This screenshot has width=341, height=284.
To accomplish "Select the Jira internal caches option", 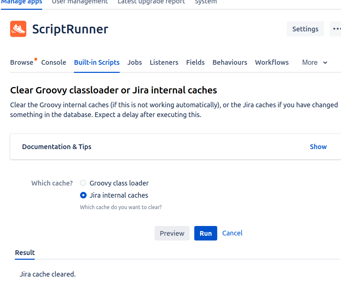I will click(83, 195).
